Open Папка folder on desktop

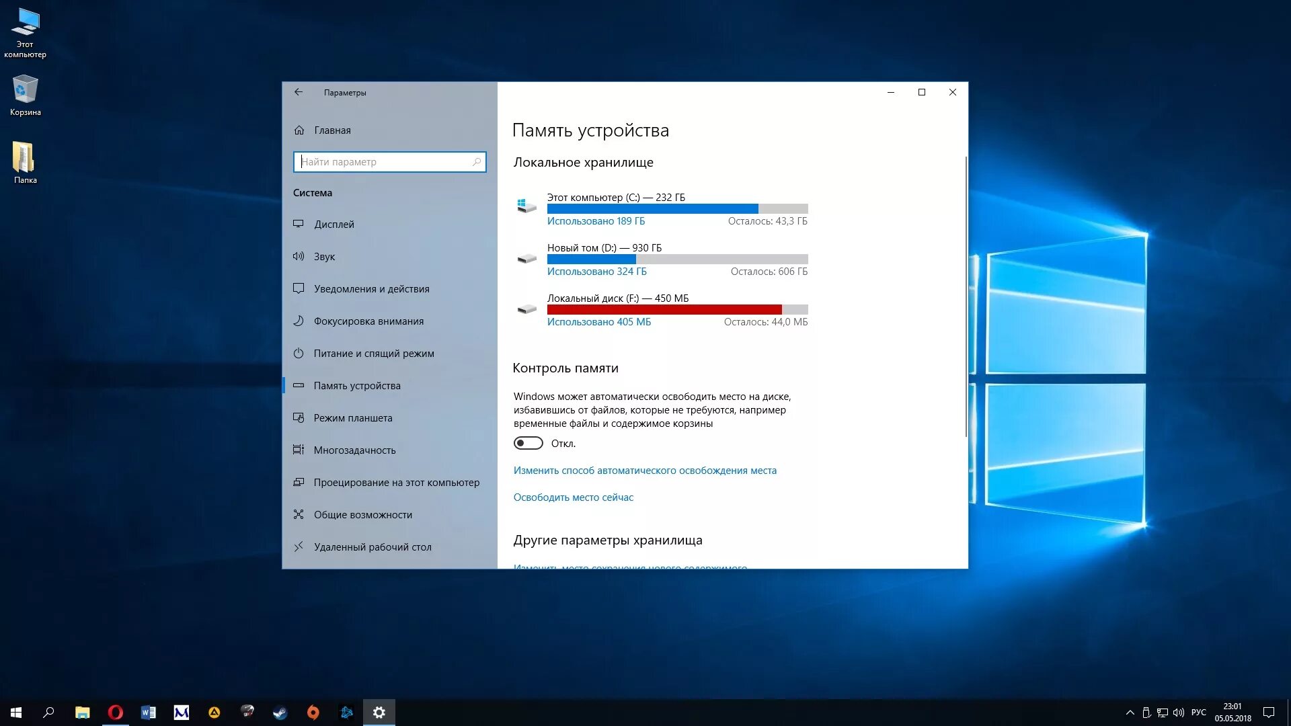pos(25,162)
